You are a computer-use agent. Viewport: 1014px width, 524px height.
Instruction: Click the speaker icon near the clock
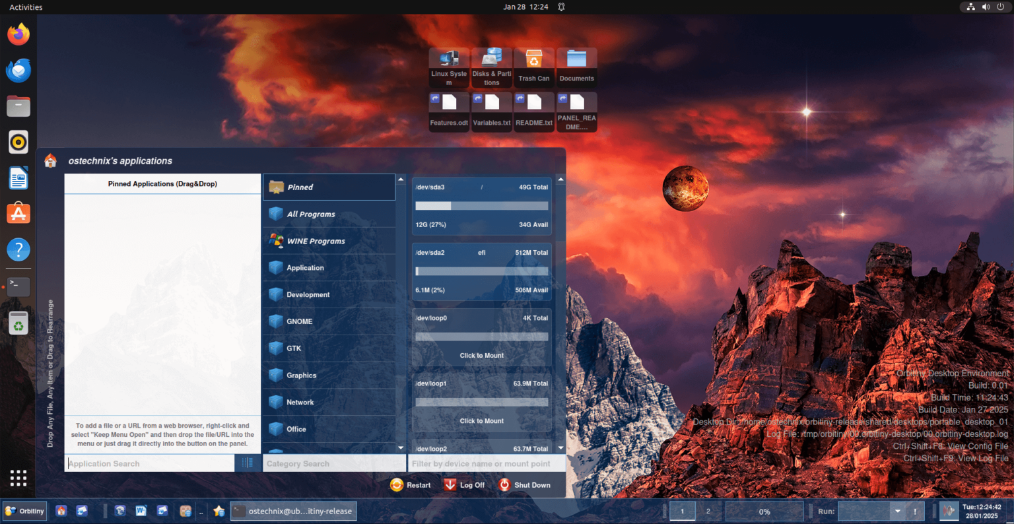point(986,7)
